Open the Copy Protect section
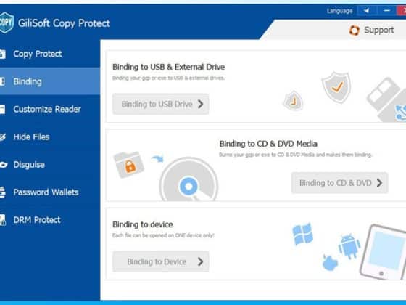406x305 pixels. coord(50,54)
